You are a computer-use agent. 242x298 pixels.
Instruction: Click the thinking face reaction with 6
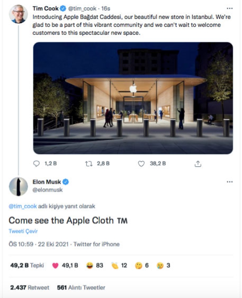pyautogui.click(x=142, y=265)
